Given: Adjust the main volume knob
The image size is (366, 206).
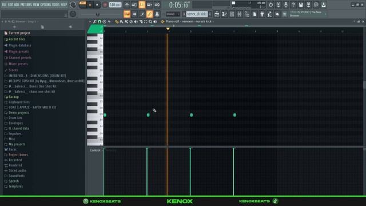Looking at the screenshot, I should coord(73,5).
